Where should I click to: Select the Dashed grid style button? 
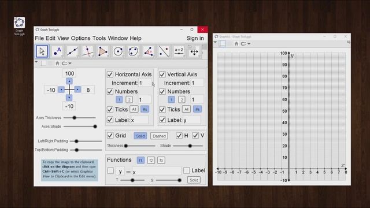coord(159,136)
